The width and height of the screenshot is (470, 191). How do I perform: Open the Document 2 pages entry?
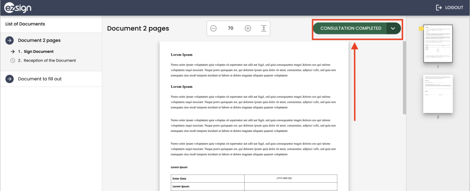39,40
